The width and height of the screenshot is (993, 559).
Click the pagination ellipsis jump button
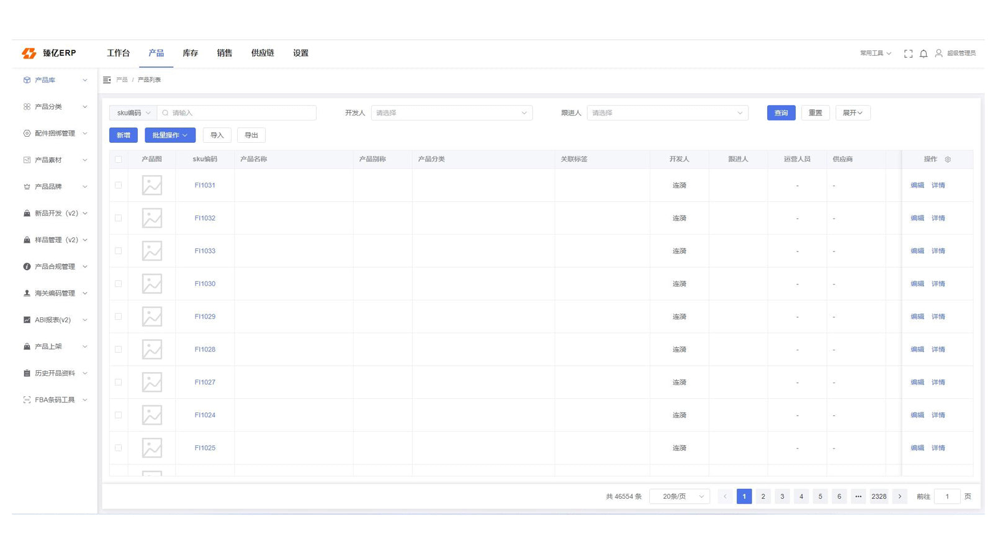(x=858, y=496)
